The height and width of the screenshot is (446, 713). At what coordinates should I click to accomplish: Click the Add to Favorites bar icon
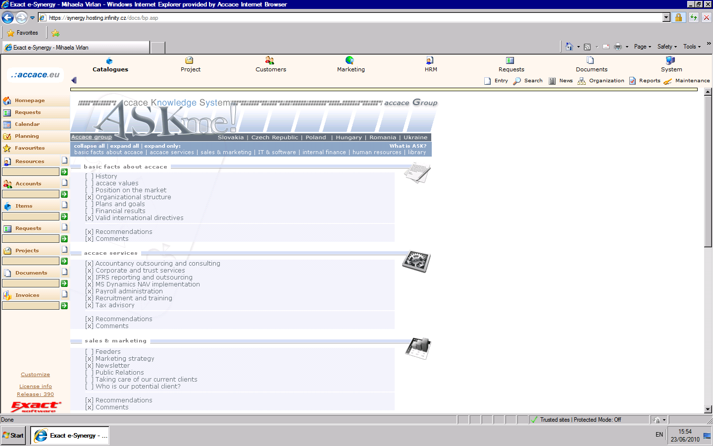[55, 33]
